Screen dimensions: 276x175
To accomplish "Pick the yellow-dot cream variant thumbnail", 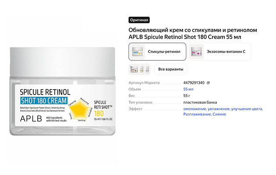I will [142, 69].
